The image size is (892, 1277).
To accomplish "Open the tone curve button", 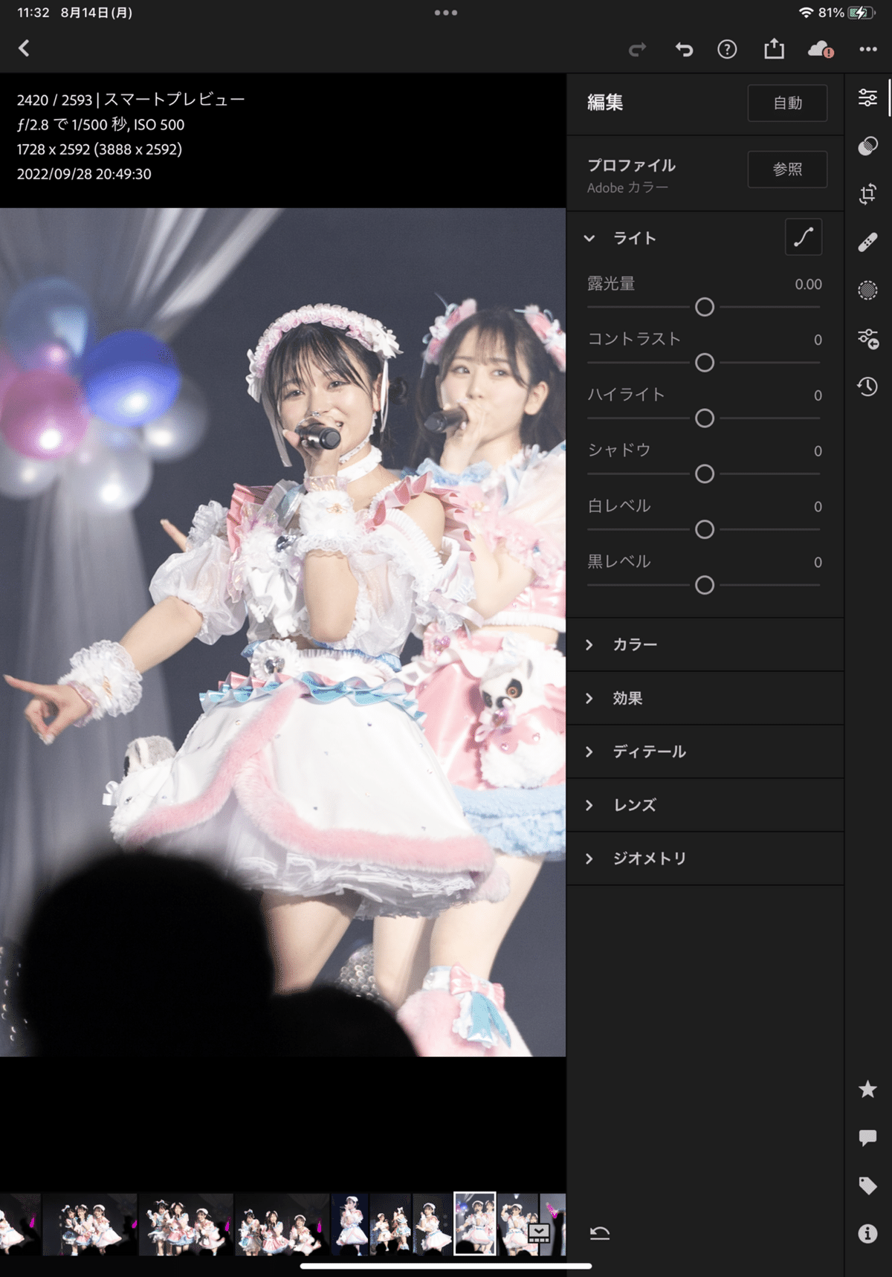I will click(x=804, y=237).
